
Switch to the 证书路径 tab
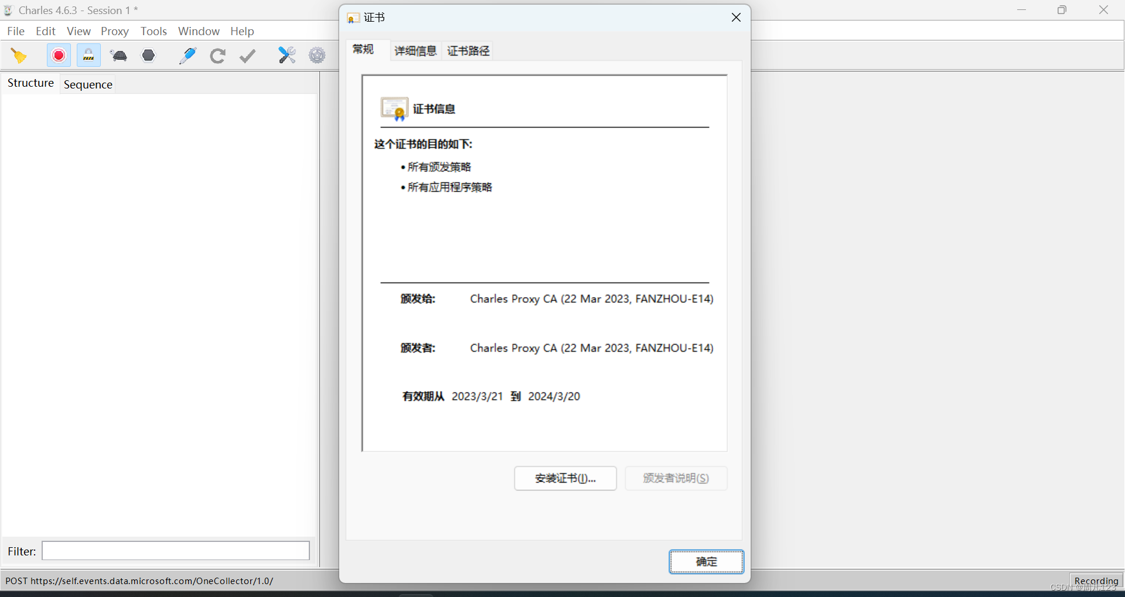coord(468,51)
